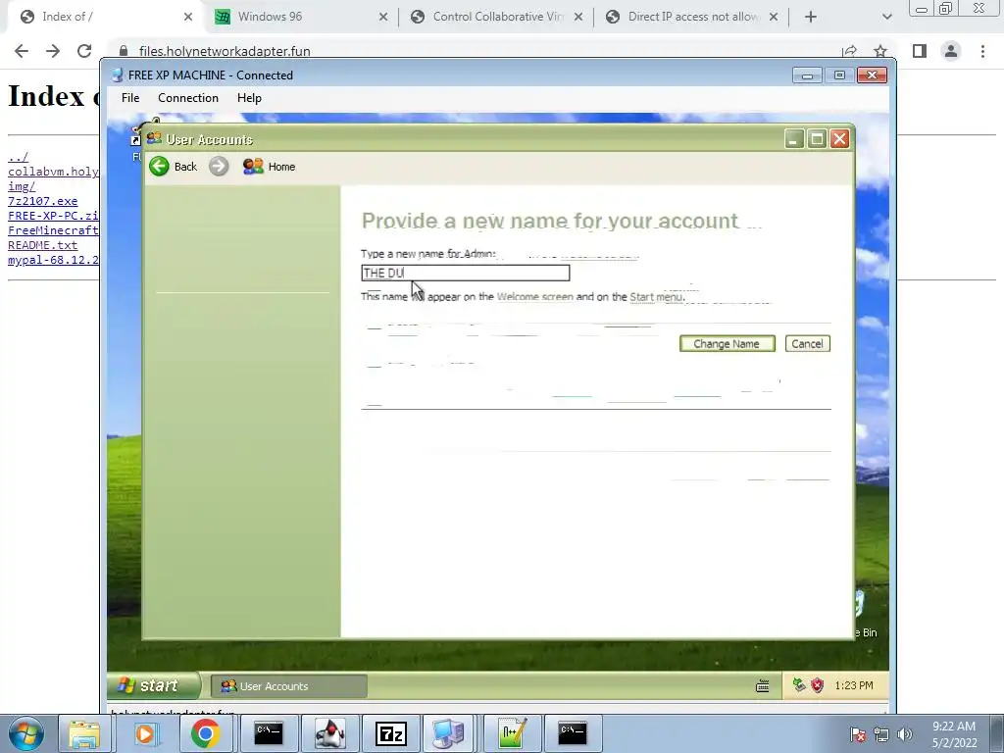Click the XP on-screen keyboard tray icon
1004x753 pixels.
(x=762, y=686)
